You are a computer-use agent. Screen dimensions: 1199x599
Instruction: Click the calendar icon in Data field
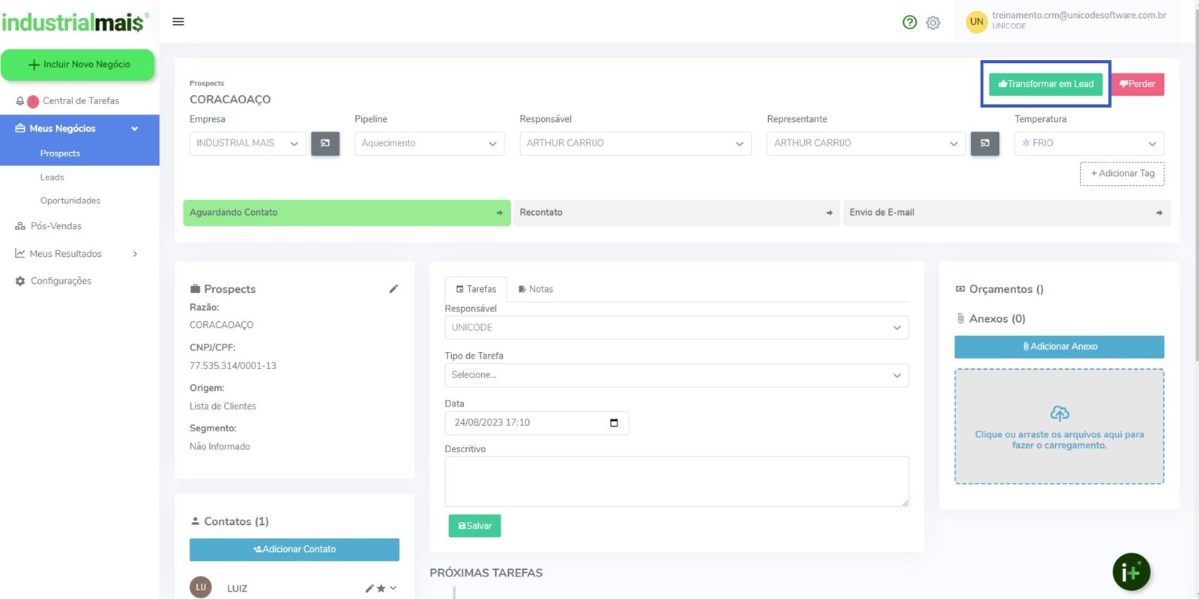point(614,423)
